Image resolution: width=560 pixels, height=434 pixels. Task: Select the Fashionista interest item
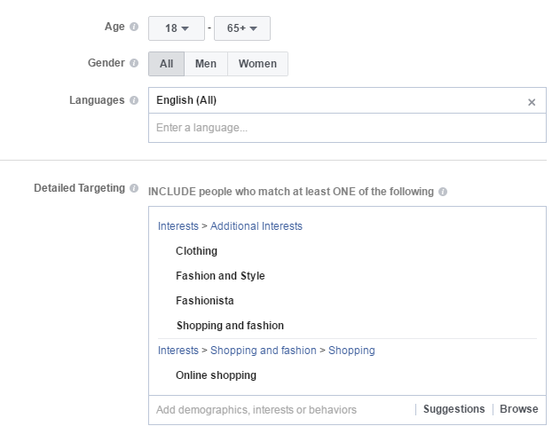pos(205,301)
